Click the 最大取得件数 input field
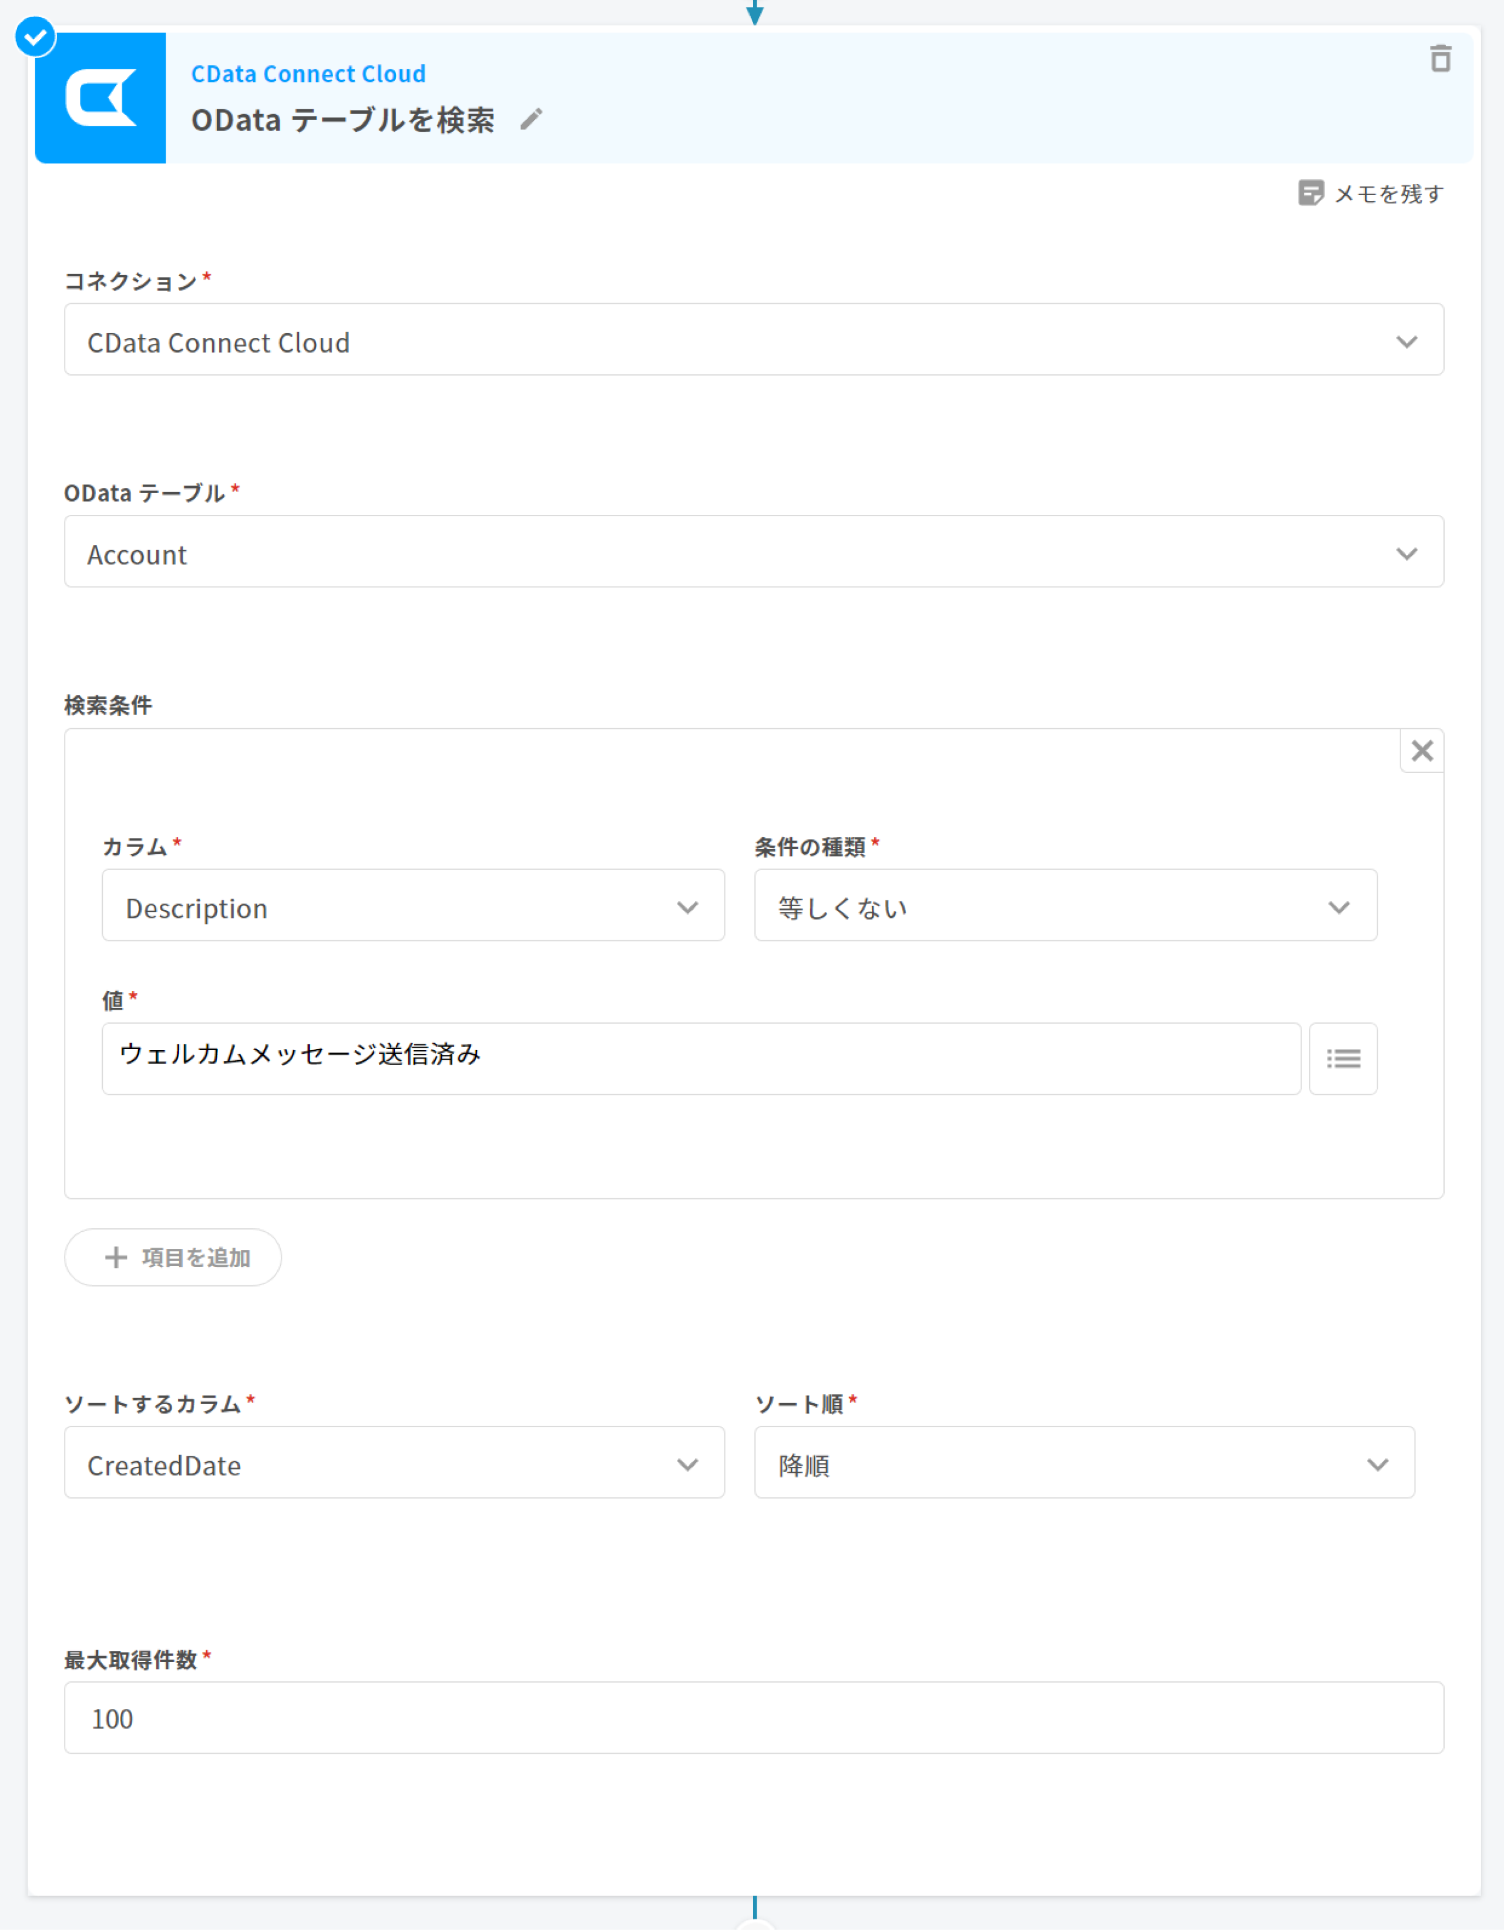Image resolution: width=1504 pixels, height=1930 pixels. coord(753,1718)
